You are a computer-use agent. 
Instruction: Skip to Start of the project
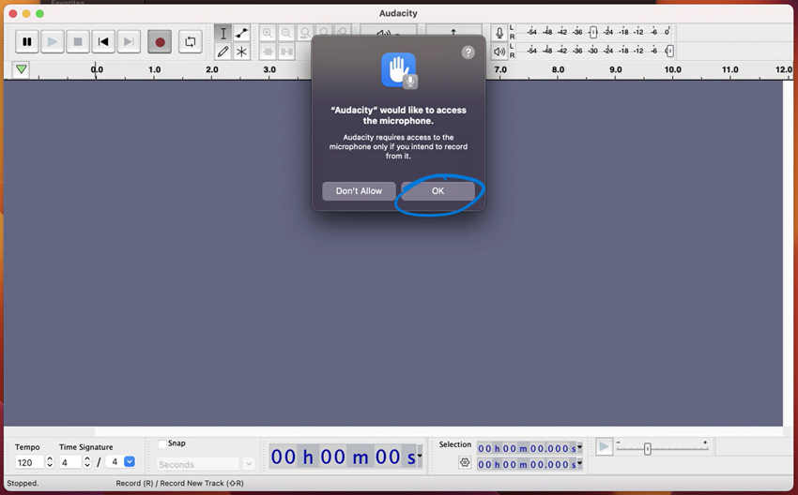[x=103, y=41]
